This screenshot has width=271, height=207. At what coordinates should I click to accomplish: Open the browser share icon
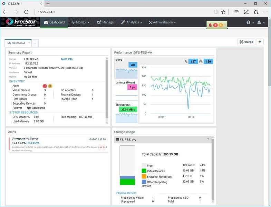point(256,12)
